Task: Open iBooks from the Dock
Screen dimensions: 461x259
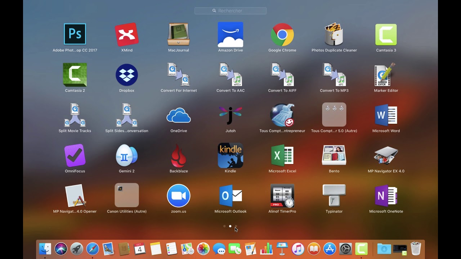Action: point(314,249)
